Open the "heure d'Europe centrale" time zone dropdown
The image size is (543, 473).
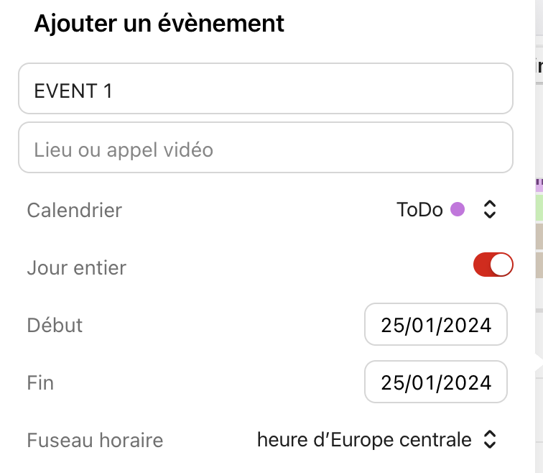coord(364,439)
